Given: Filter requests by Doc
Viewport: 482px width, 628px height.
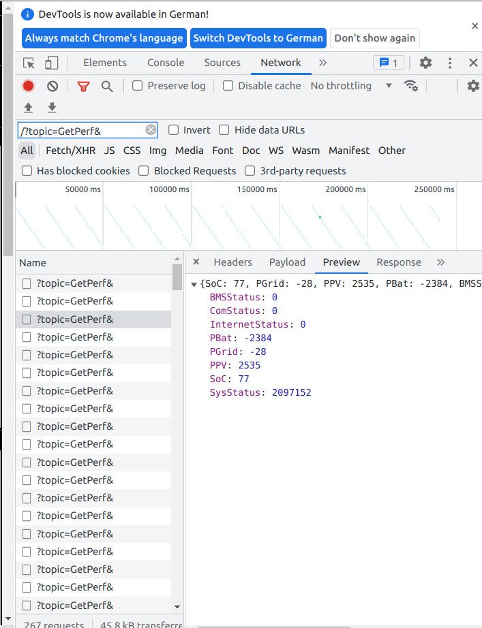Looking at the screenshot, I should coord(251,151).
